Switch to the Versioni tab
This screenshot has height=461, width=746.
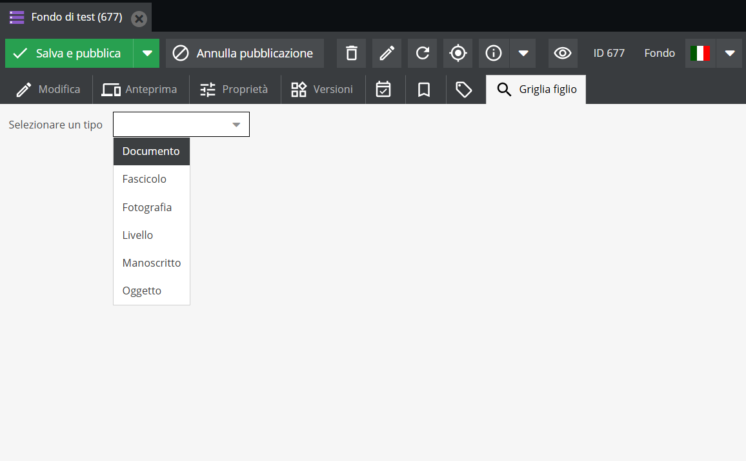pos(323,90)
